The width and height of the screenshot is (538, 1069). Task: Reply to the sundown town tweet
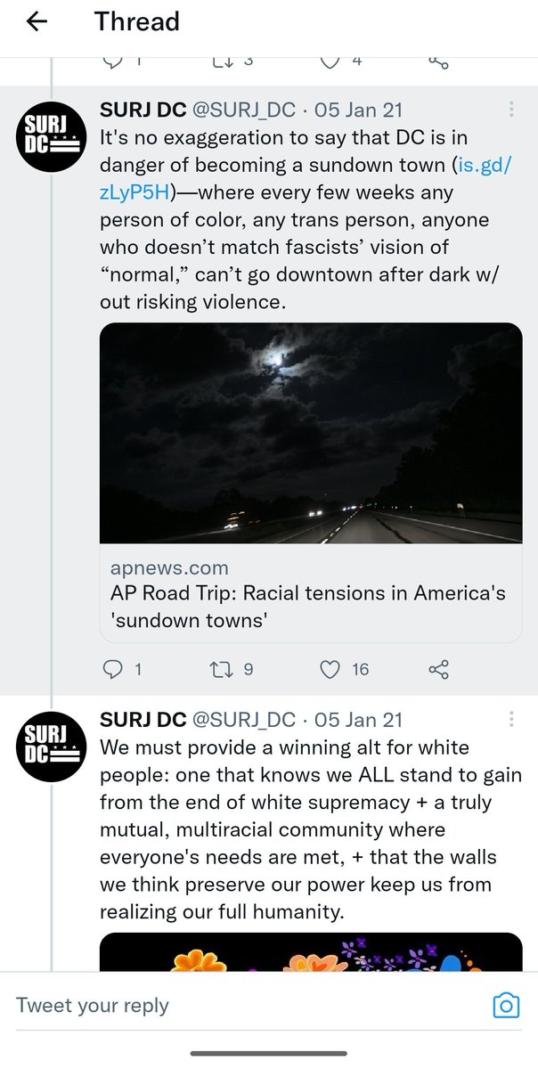pyautogui.click(x=113, y=669)
